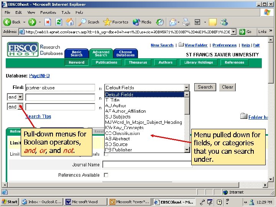Open Media toolbar button
The width and height of the screenshot is (276, 207).
142,22
